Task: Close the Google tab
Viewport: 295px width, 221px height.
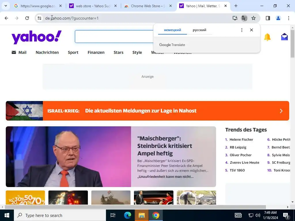Action: point(60,6)
